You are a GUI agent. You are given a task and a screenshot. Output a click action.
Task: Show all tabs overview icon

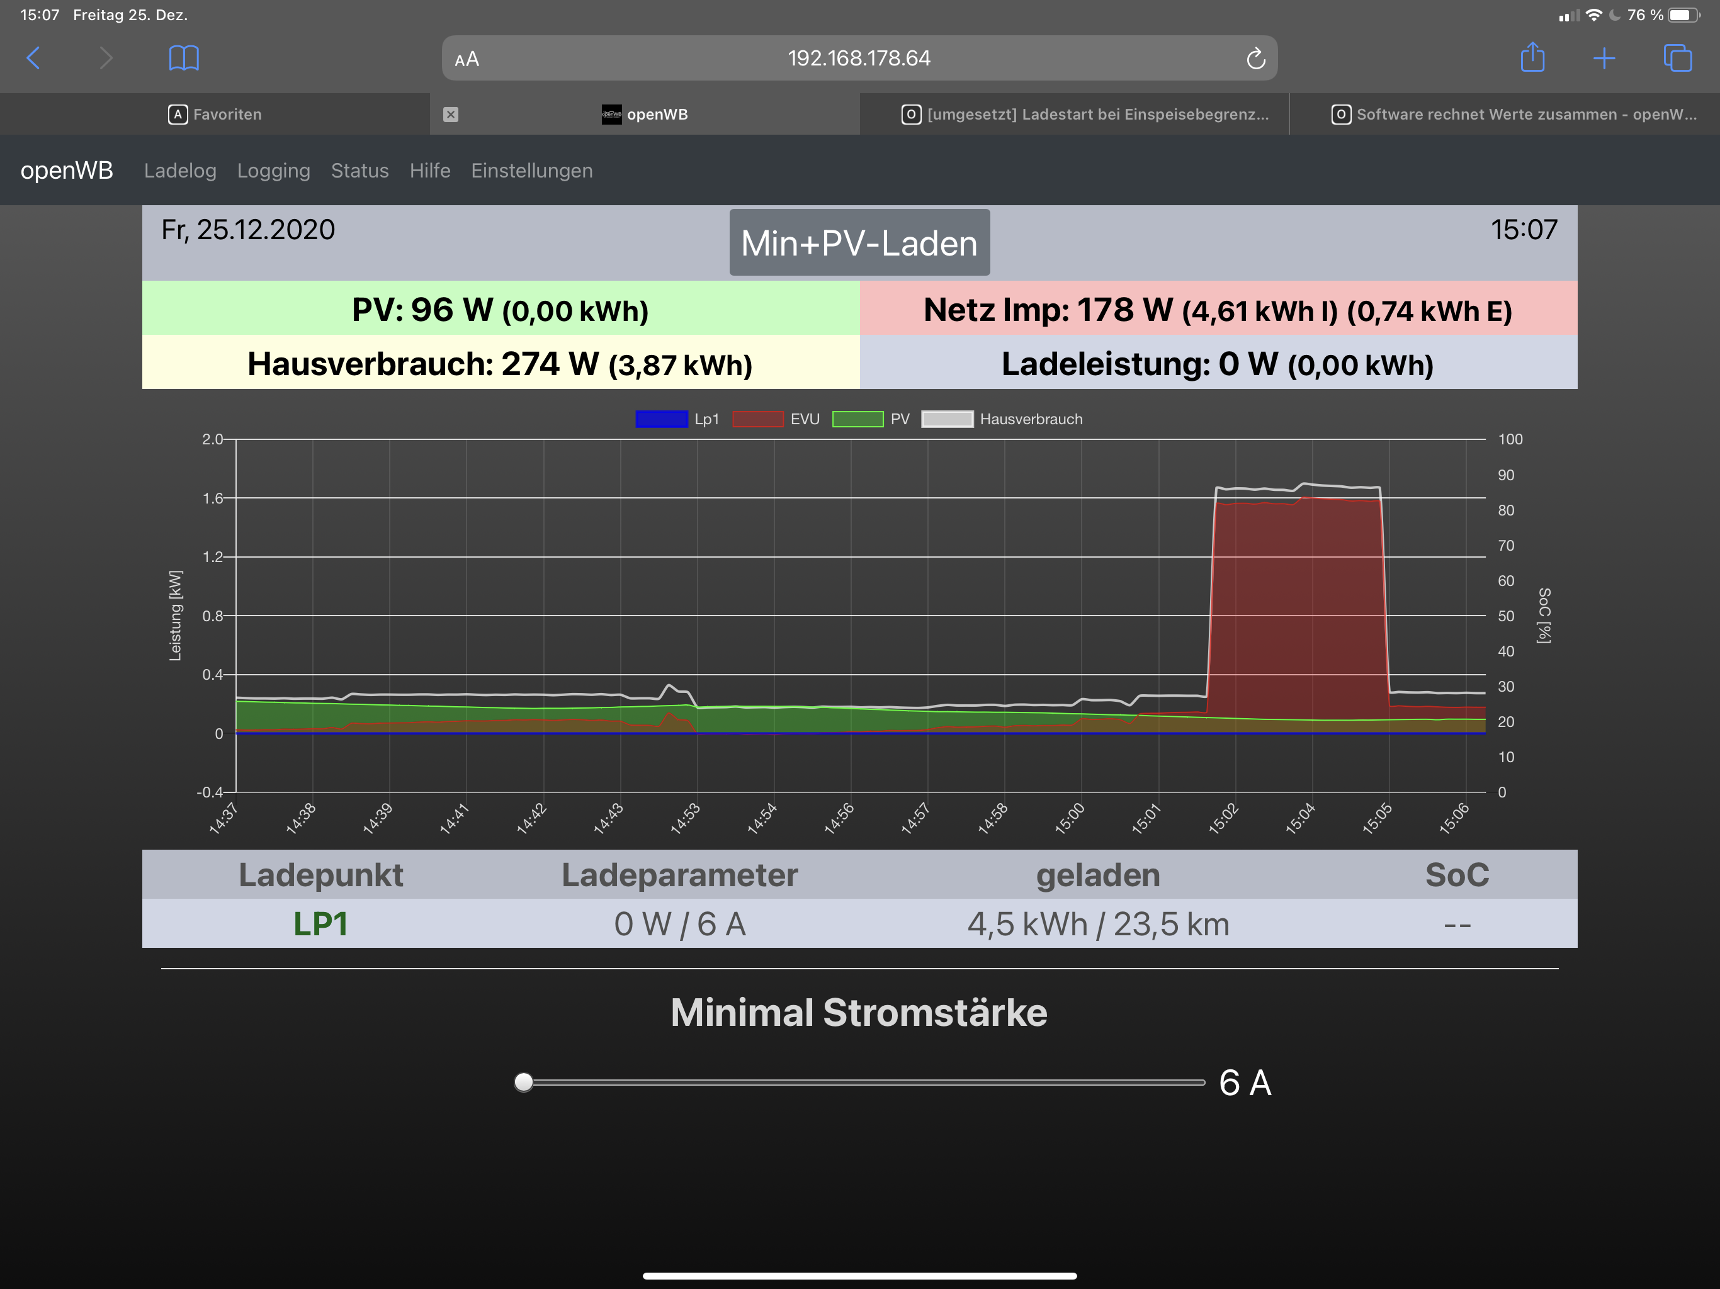[1677, 57]
